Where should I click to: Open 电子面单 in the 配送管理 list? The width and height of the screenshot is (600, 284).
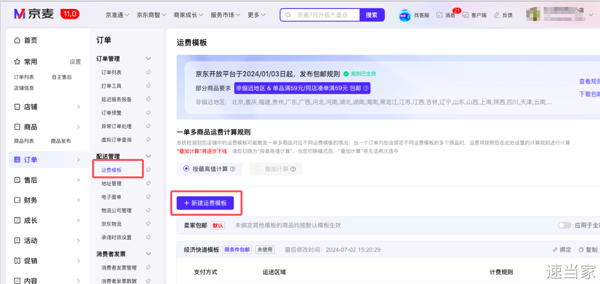point(112,197)
